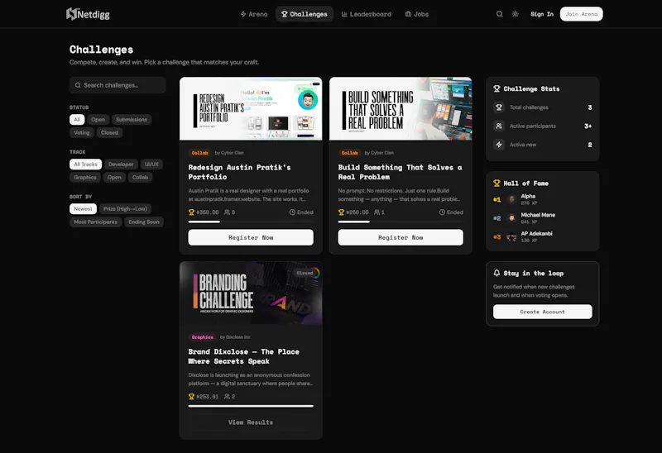Image resolution: width=662 pixels, height=453 pixels.
Task: Click Challenge Stats trophy icon
Action: click(x=497, y=89)
